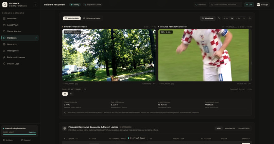274x144 pixels.
Task: Click the Threat Hunter search icon
Action: 4,31
